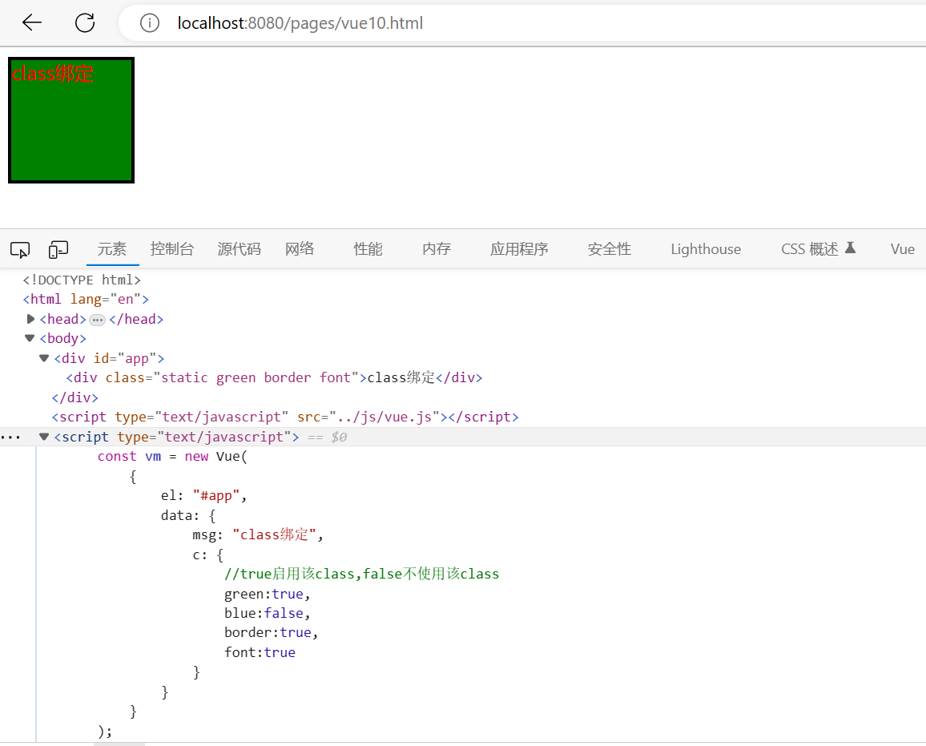926x746 pixels.
Task: Click the green class 绑定 box on the page
Action: (70, 120)
